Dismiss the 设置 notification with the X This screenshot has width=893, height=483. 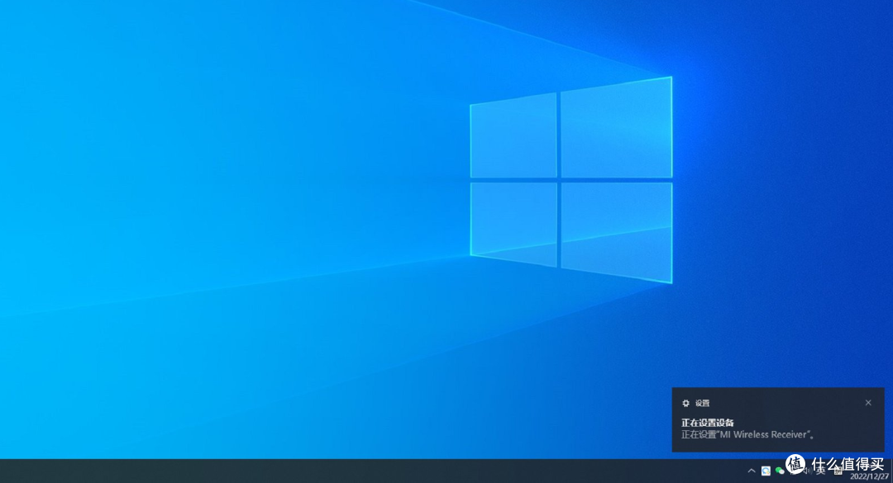868,403
